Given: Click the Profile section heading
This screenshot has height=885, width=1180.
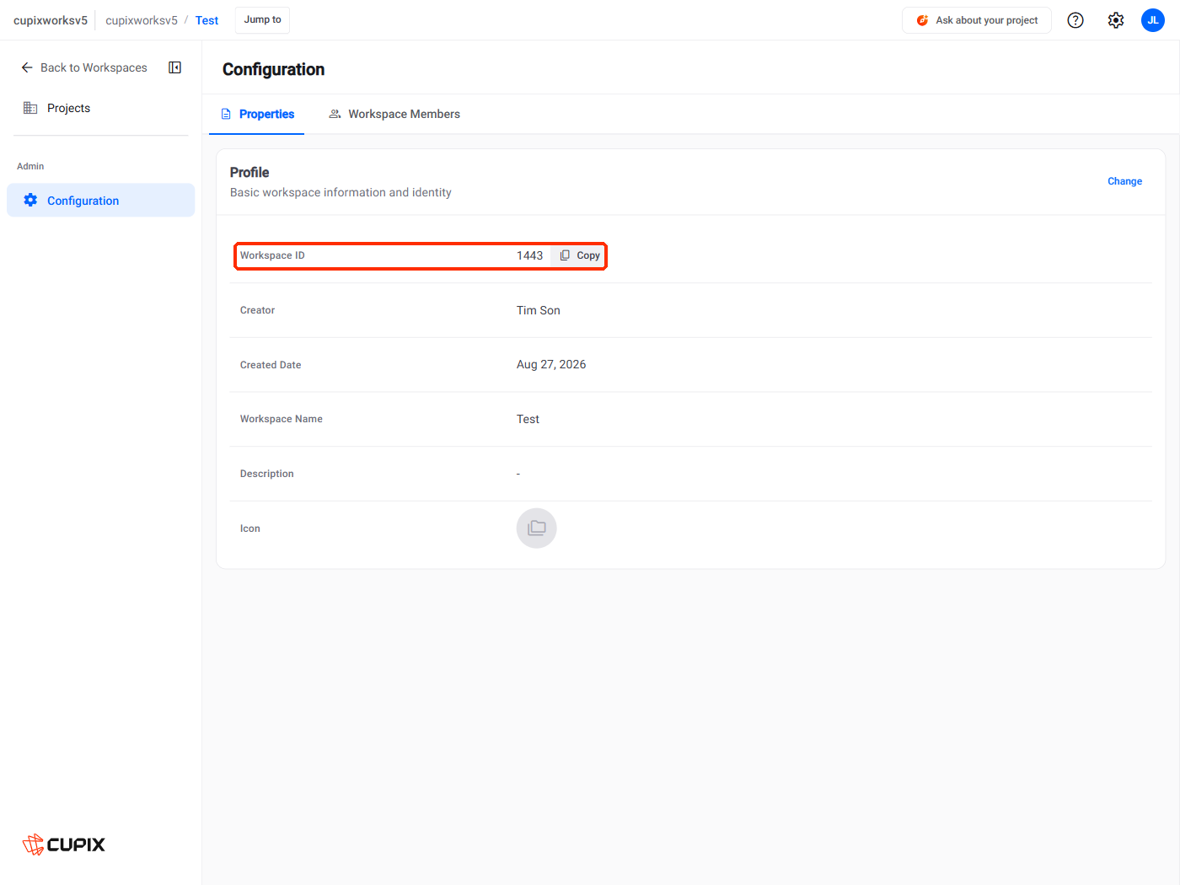Looking at the screenshot, I should click(x=249, y=172).
